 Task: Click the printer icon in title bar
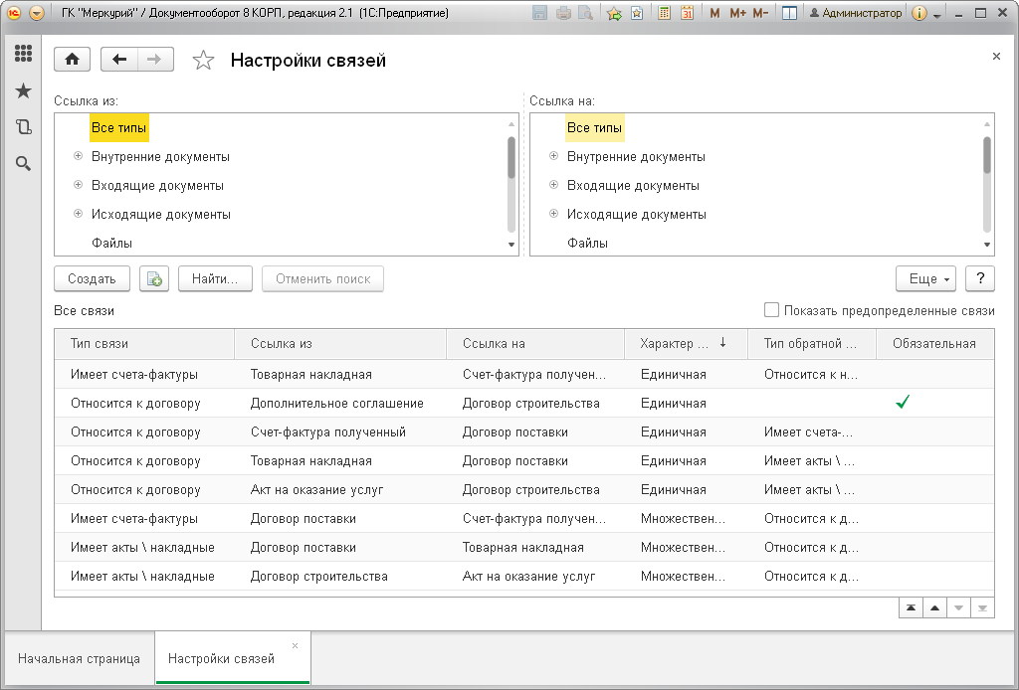(563, 13)
